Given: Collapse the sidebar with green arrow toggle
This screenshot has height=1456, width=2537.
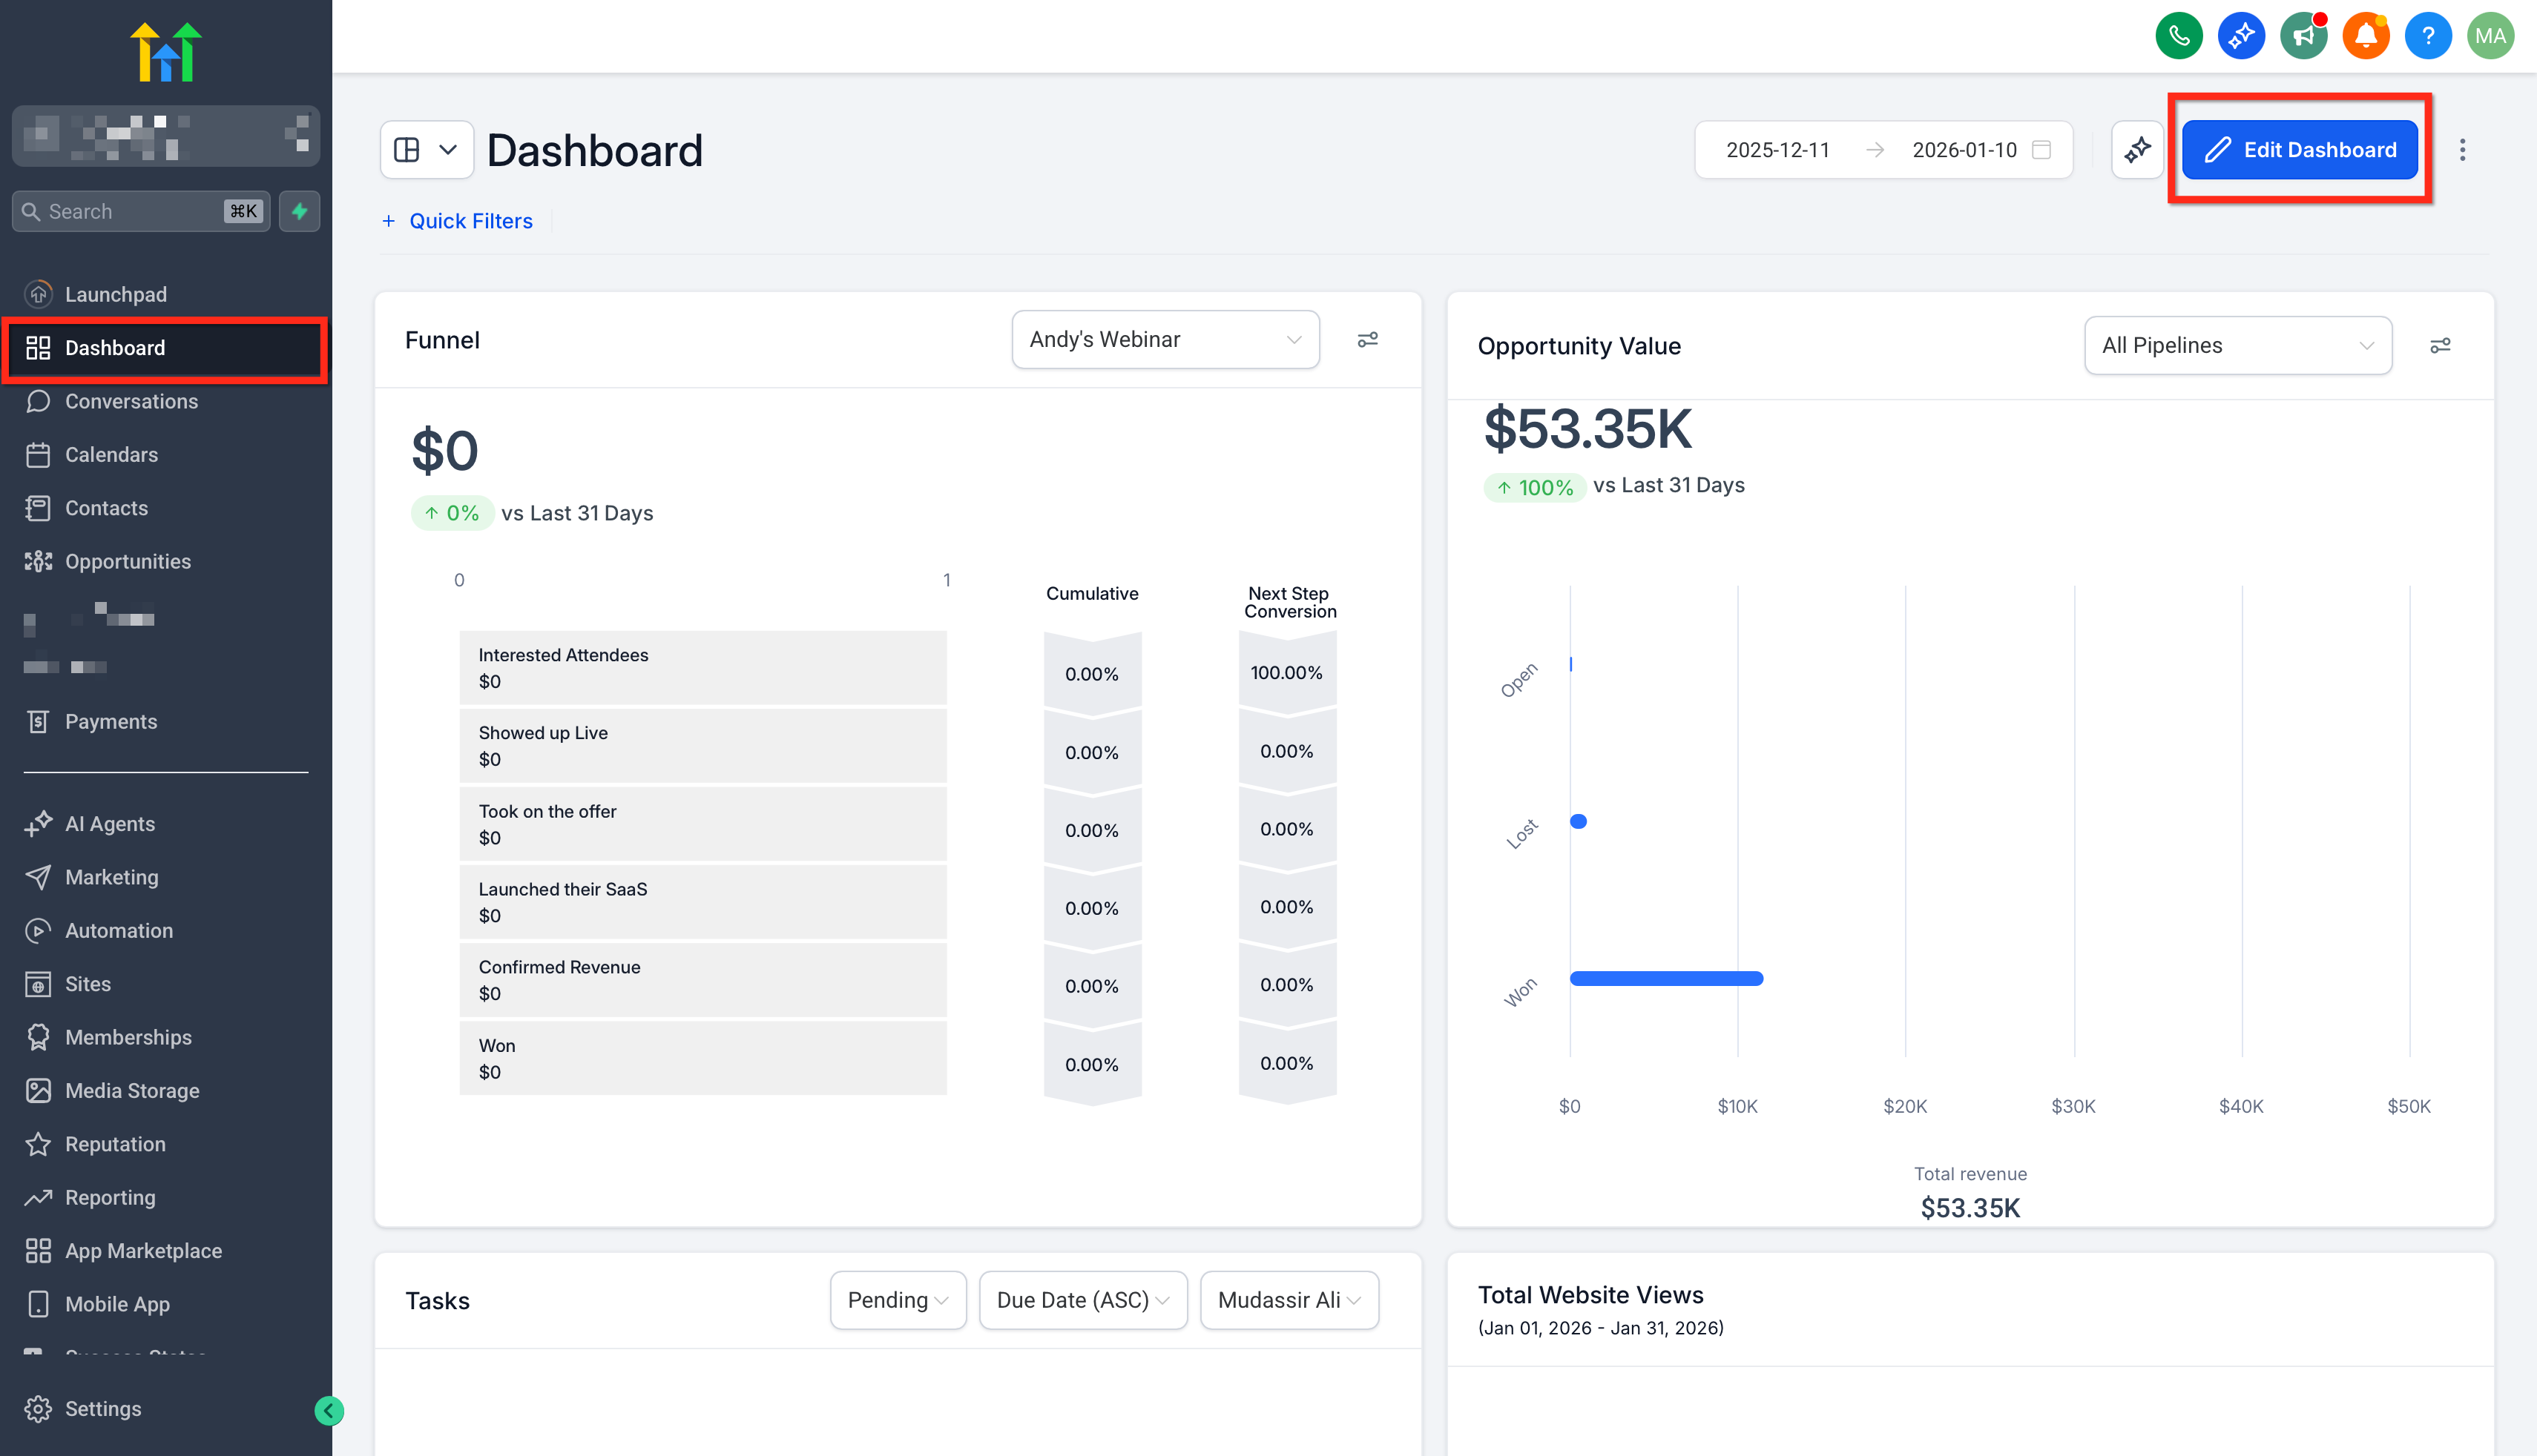Looking at the screenshot, I should (x=329, y=1410).
